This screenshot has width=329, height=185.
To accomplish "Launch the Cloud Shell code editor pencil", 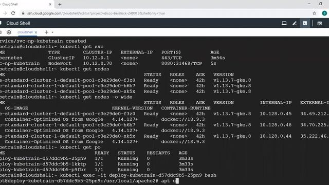I will [295, 23].
